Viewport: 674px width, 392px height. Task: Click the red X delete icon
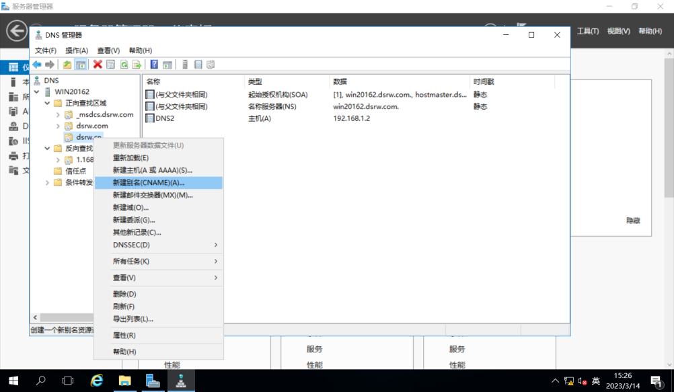coord(98,65)
